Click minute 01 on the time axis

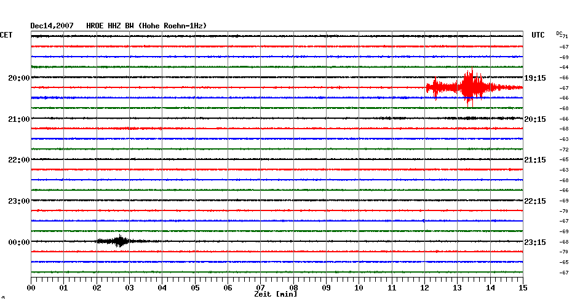pos(64,287)
